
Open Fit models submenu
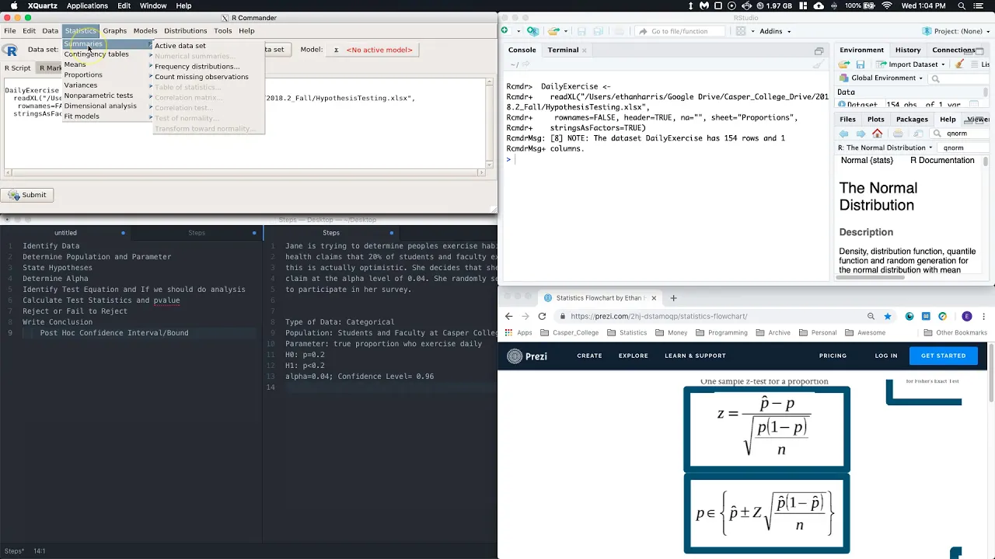pos(107,116)
